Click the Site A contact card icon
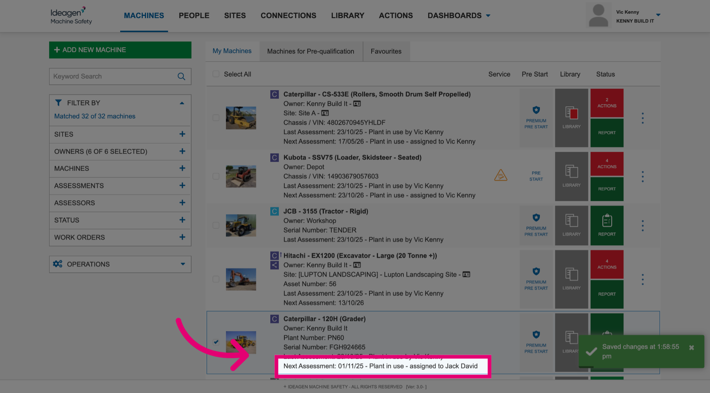This screenshot has width=710, height=393. tap(325, 113)
